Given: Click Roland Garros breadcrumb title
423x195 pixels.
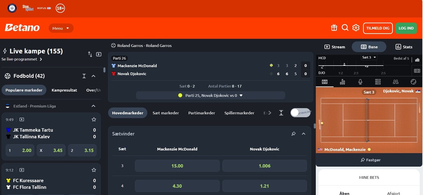Looking at the screenshot, I should [145, 46].
